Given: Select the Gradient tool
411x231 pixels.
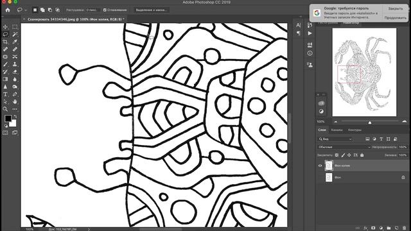Looking at the screenshot, I should [x=5, y=79].
